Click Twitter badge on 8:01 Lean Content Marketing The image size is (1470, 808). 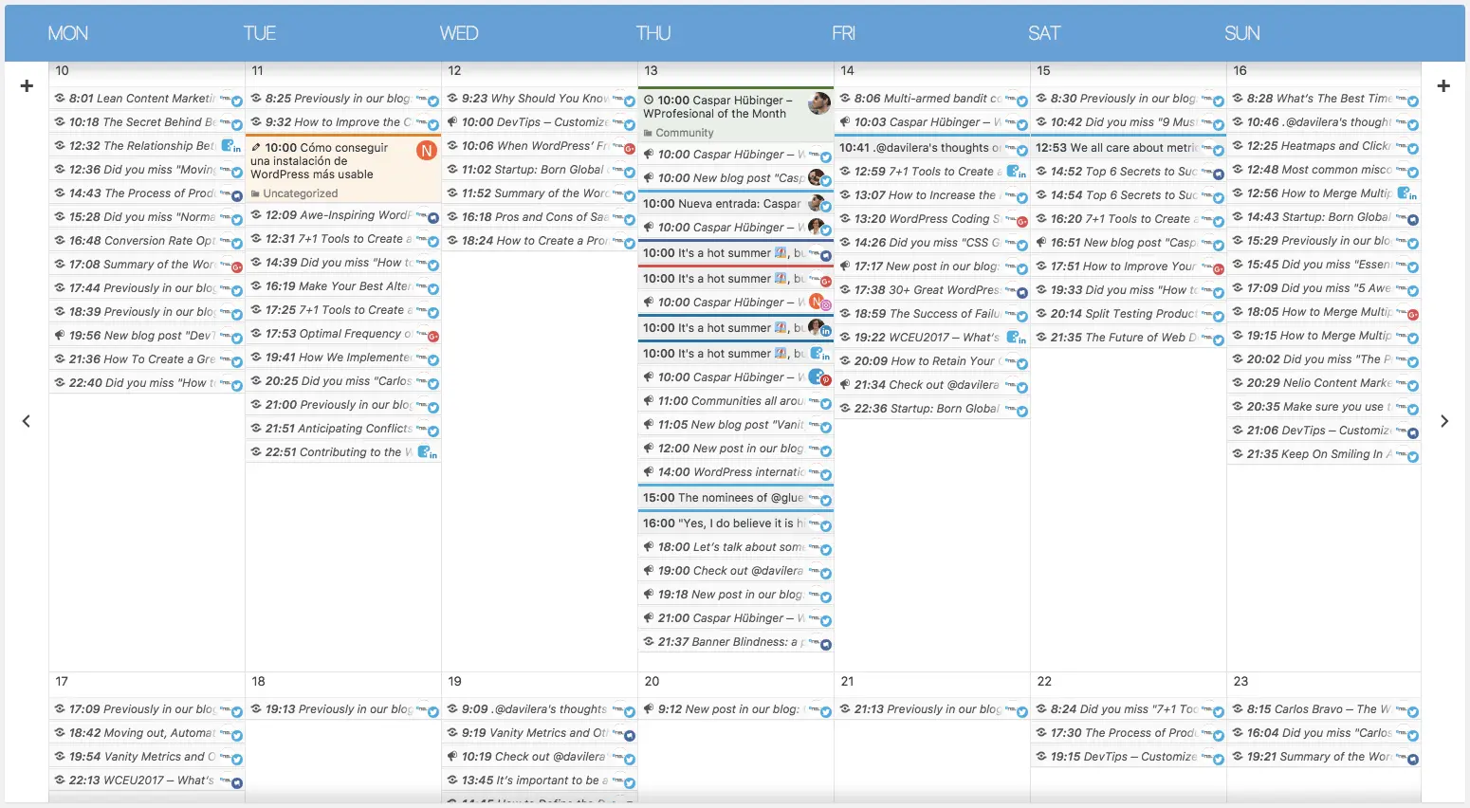pyautogui.click(x=237, y=101)
